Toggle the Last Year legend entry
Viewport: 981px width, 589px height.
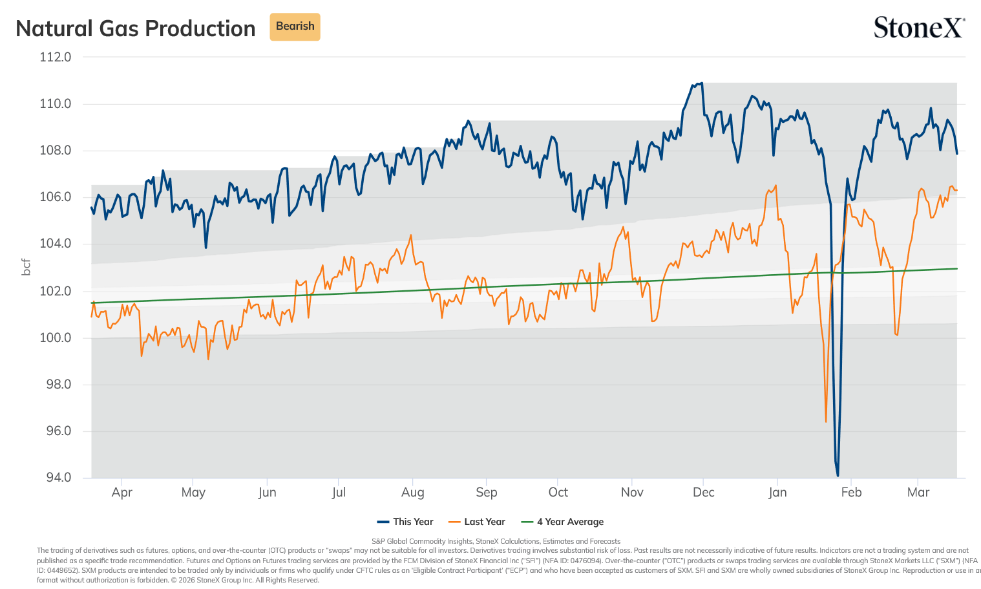click(477, 522)
